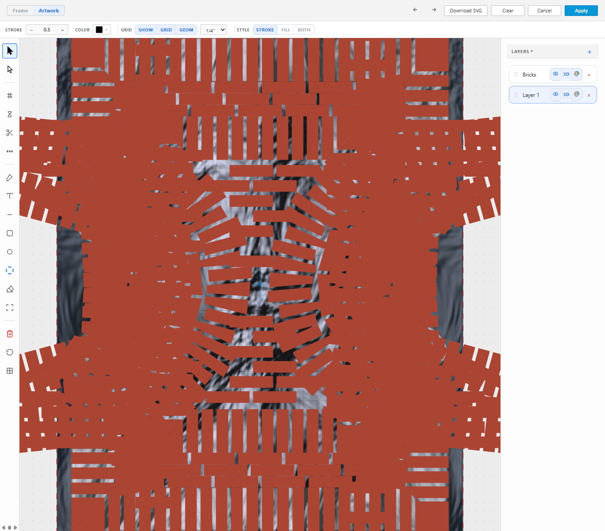Switch to the Artwork tab
This screenshot has height=531, width=605.
(x=49, y=11)
